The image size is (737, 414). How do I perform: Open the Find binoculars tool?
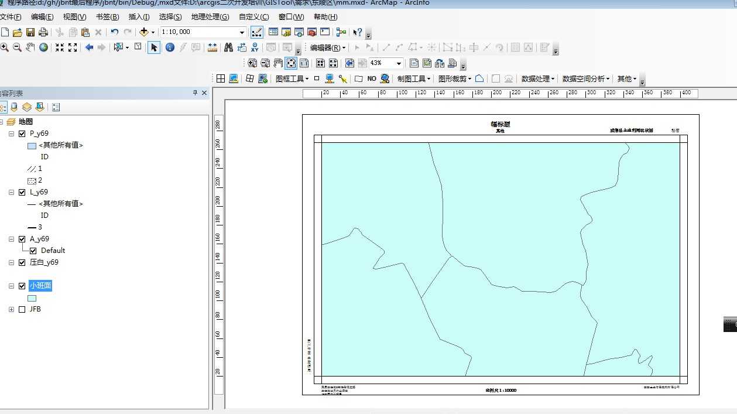[x=228, y=47]
